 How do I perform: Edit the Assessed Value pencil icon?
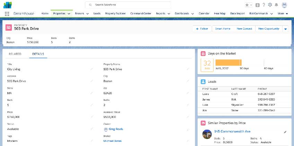[x=188, y=117]
